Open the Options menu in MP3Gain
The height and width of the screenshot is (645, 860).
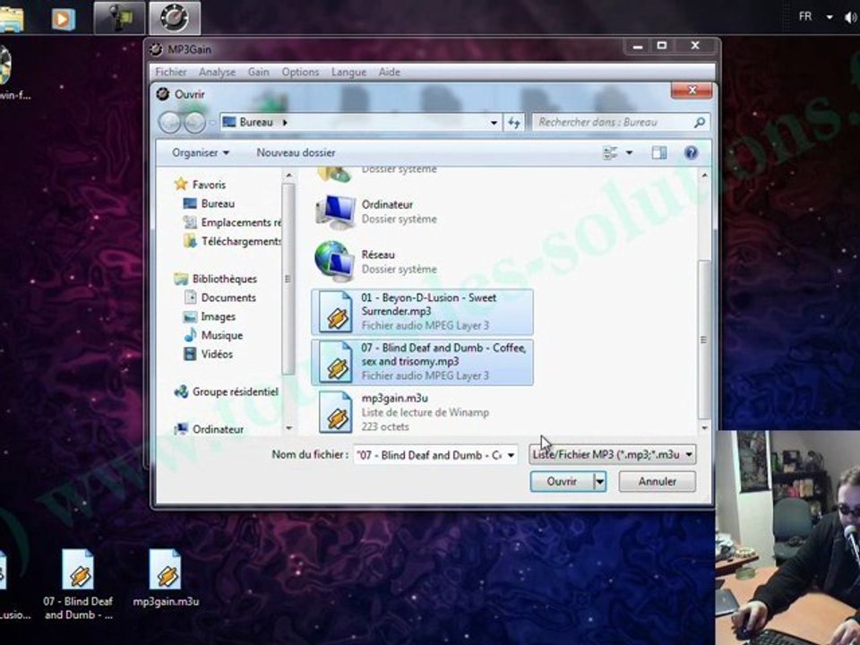(300, 72)
